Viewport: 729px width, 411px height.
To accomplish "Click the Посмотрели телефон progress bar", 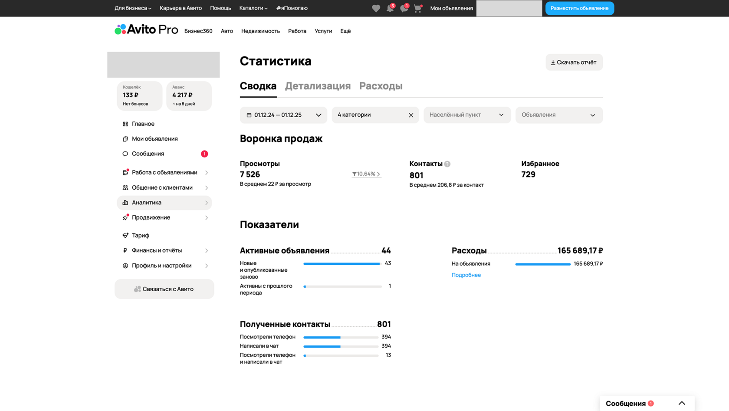I will [341, 337].
